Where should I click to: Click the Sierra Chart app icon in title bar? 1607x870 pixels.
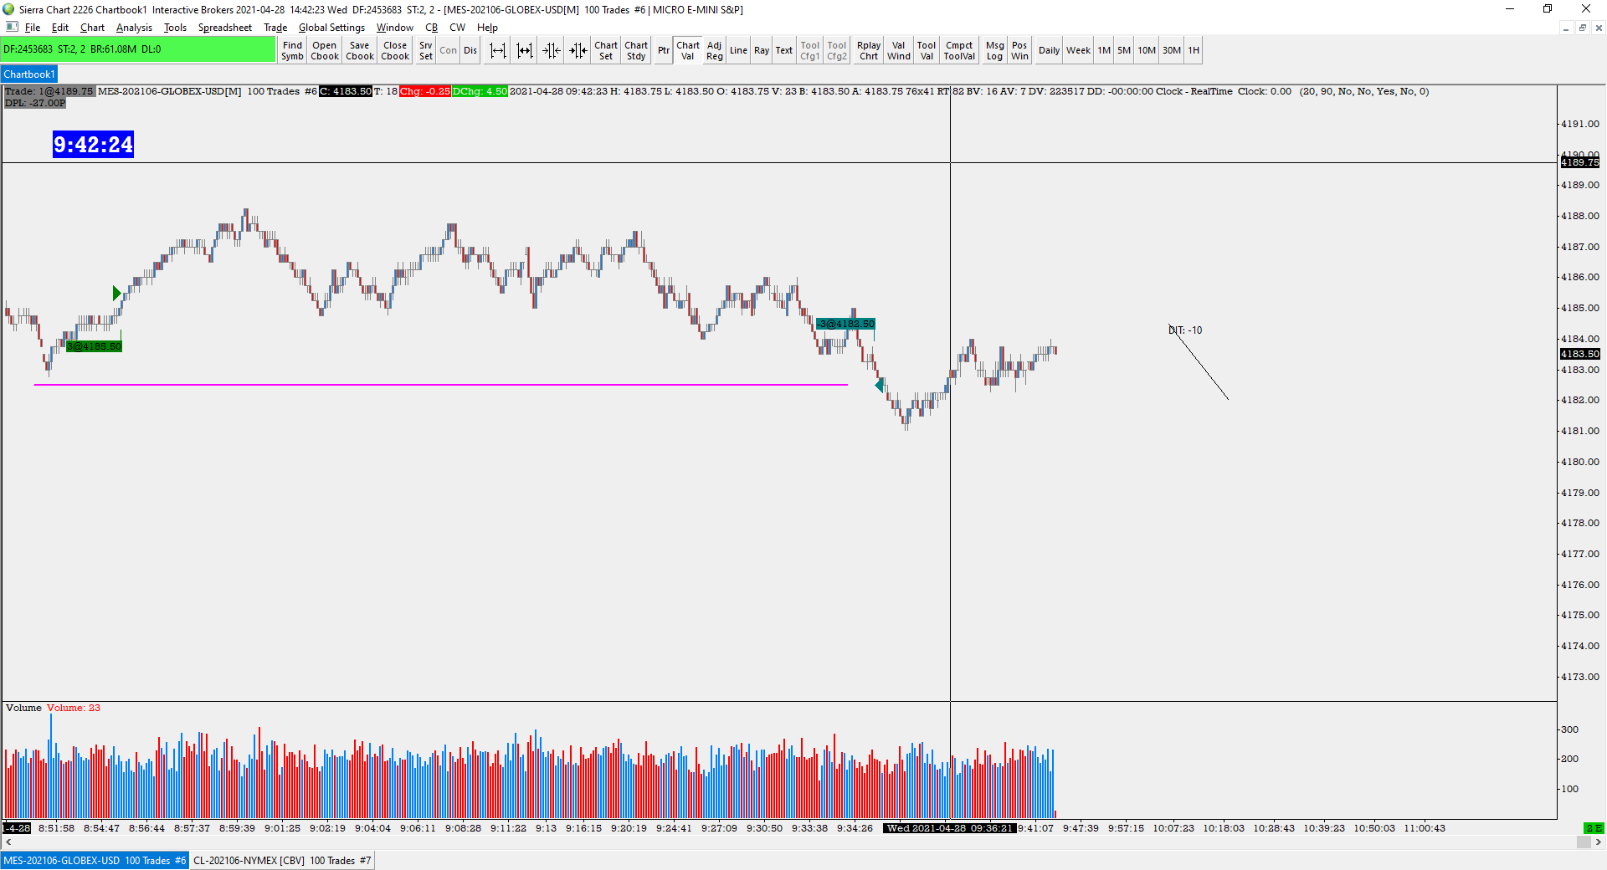[8, 9]
